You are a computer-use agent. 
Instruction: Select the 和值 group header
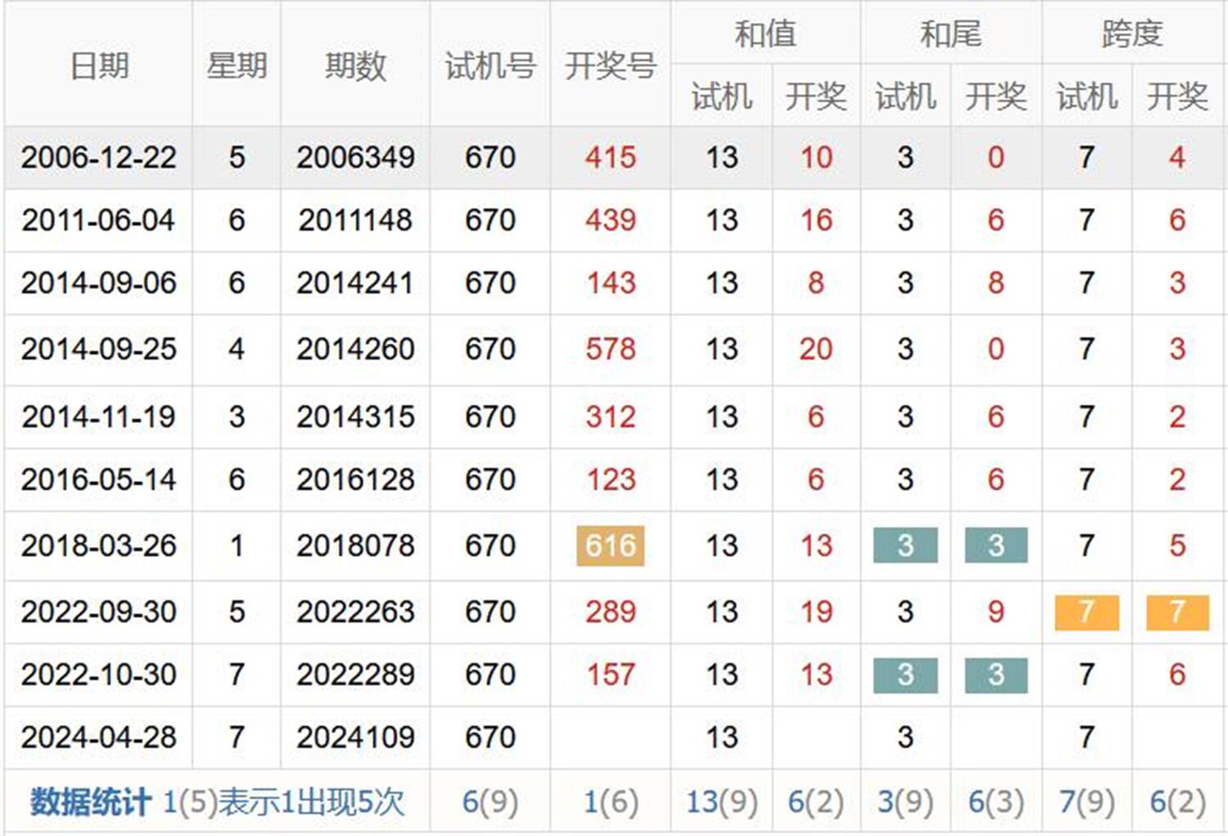click(x=765, y=34)
